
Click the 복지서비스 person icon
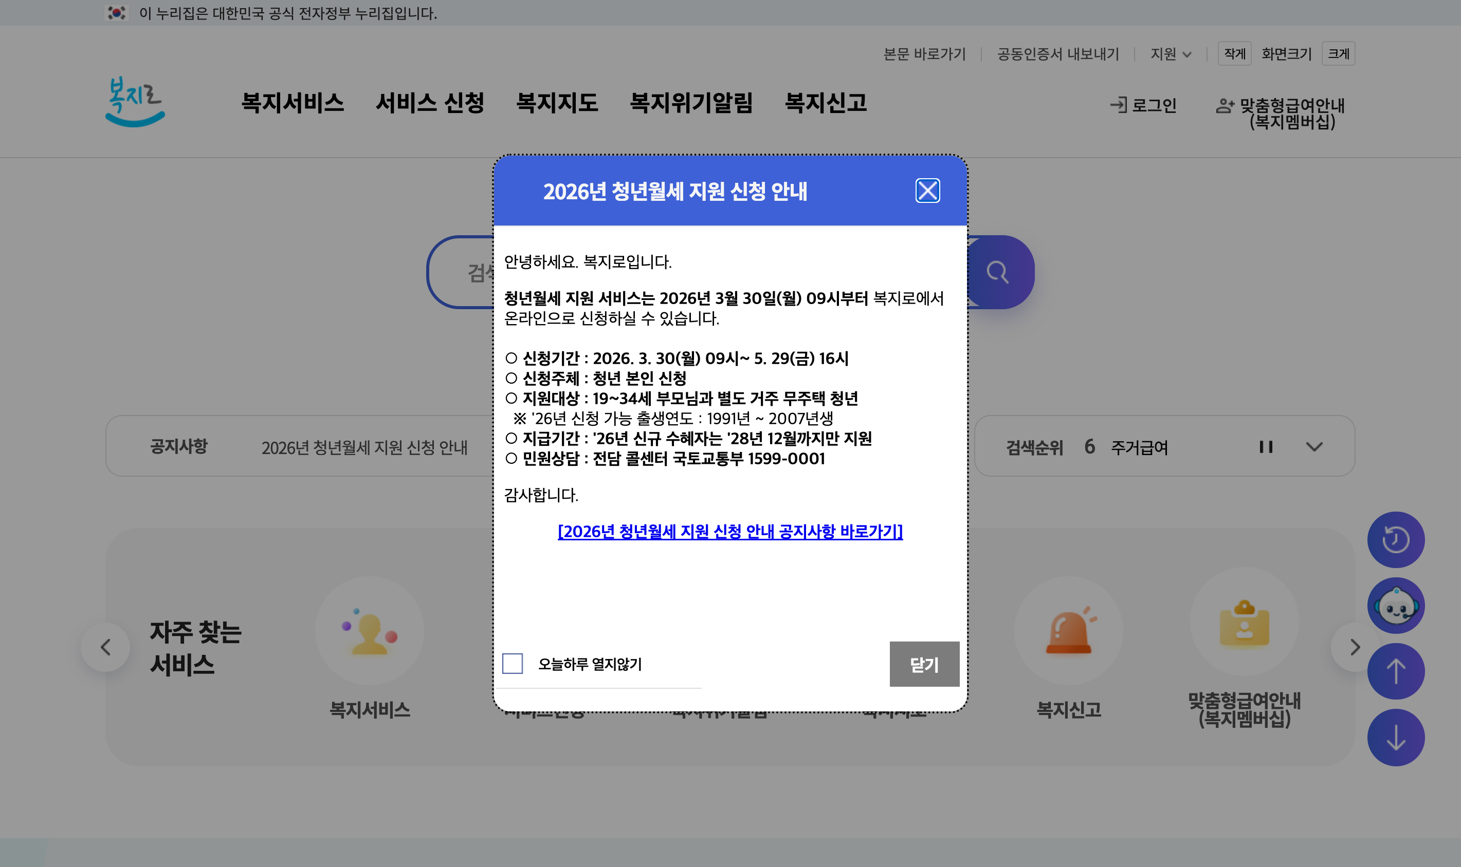(370, 632)
